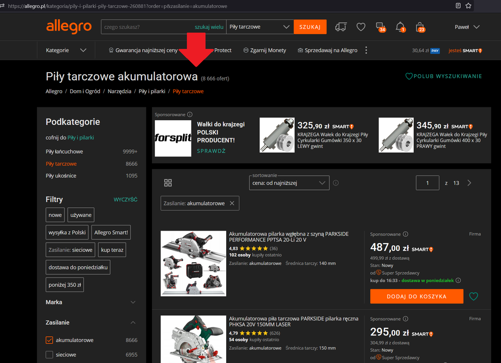Click the WYCZYŚĆ filters link
The width and height of the screenshot is (501, 363).
point(125,200)
